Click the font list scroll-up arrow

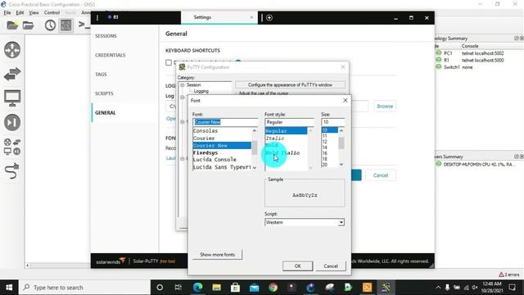click(x=255, y=130)
